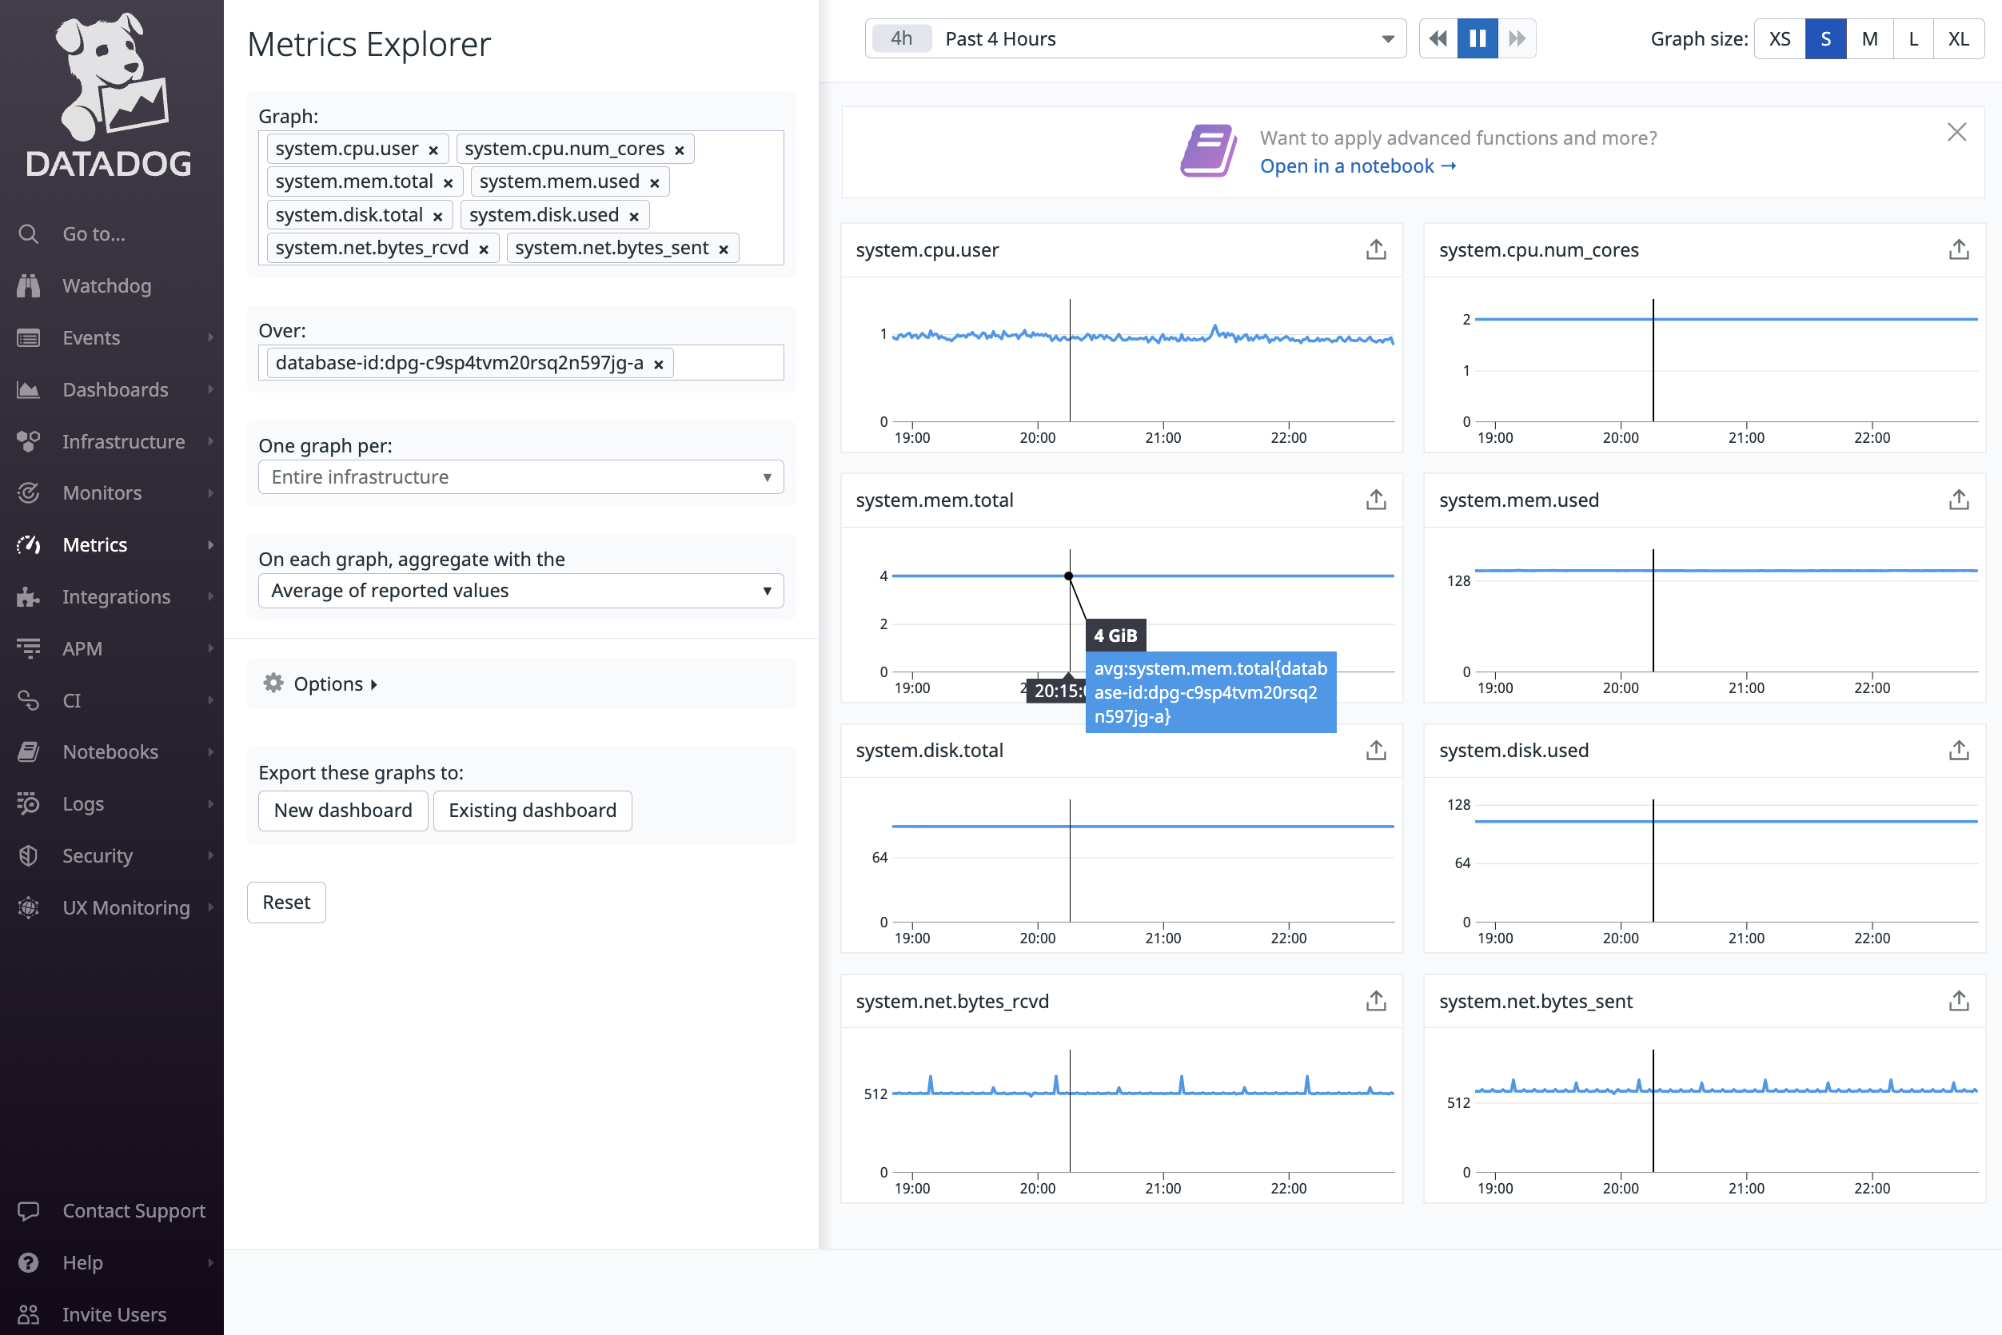Open the Infrastructure sidebar item
Screen dimensions: 2002x1335
point(123,441)
